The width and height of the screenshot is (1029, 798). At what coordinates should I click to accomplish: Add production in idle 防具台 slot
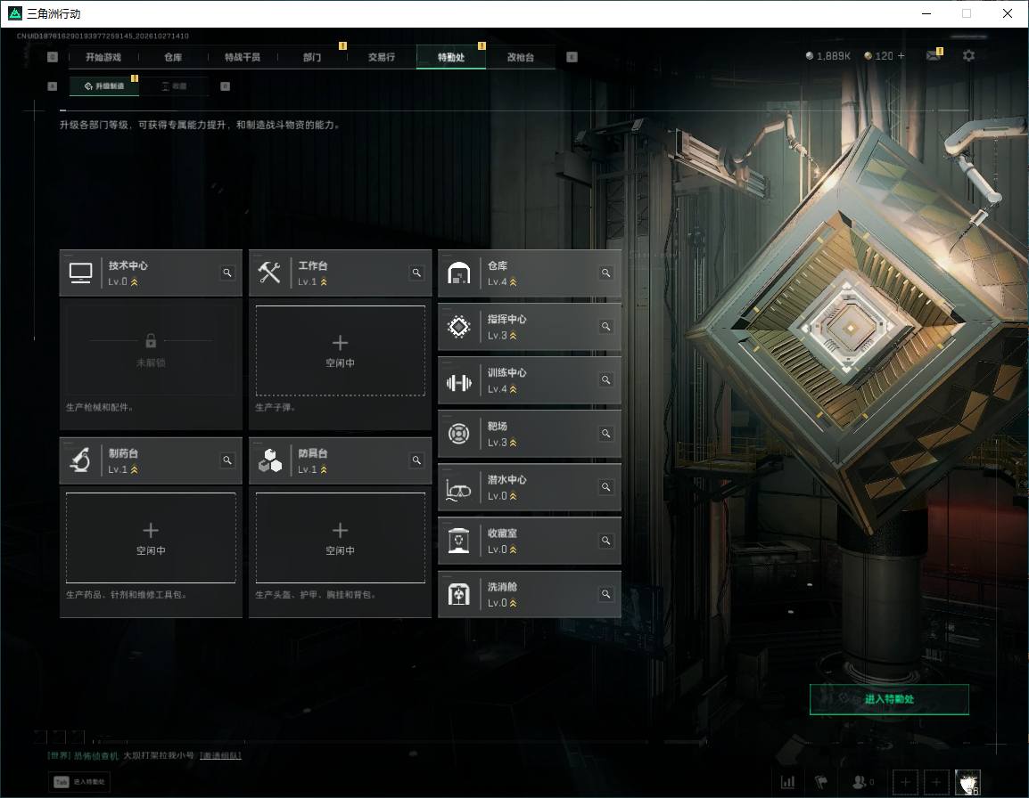[340, 538]
